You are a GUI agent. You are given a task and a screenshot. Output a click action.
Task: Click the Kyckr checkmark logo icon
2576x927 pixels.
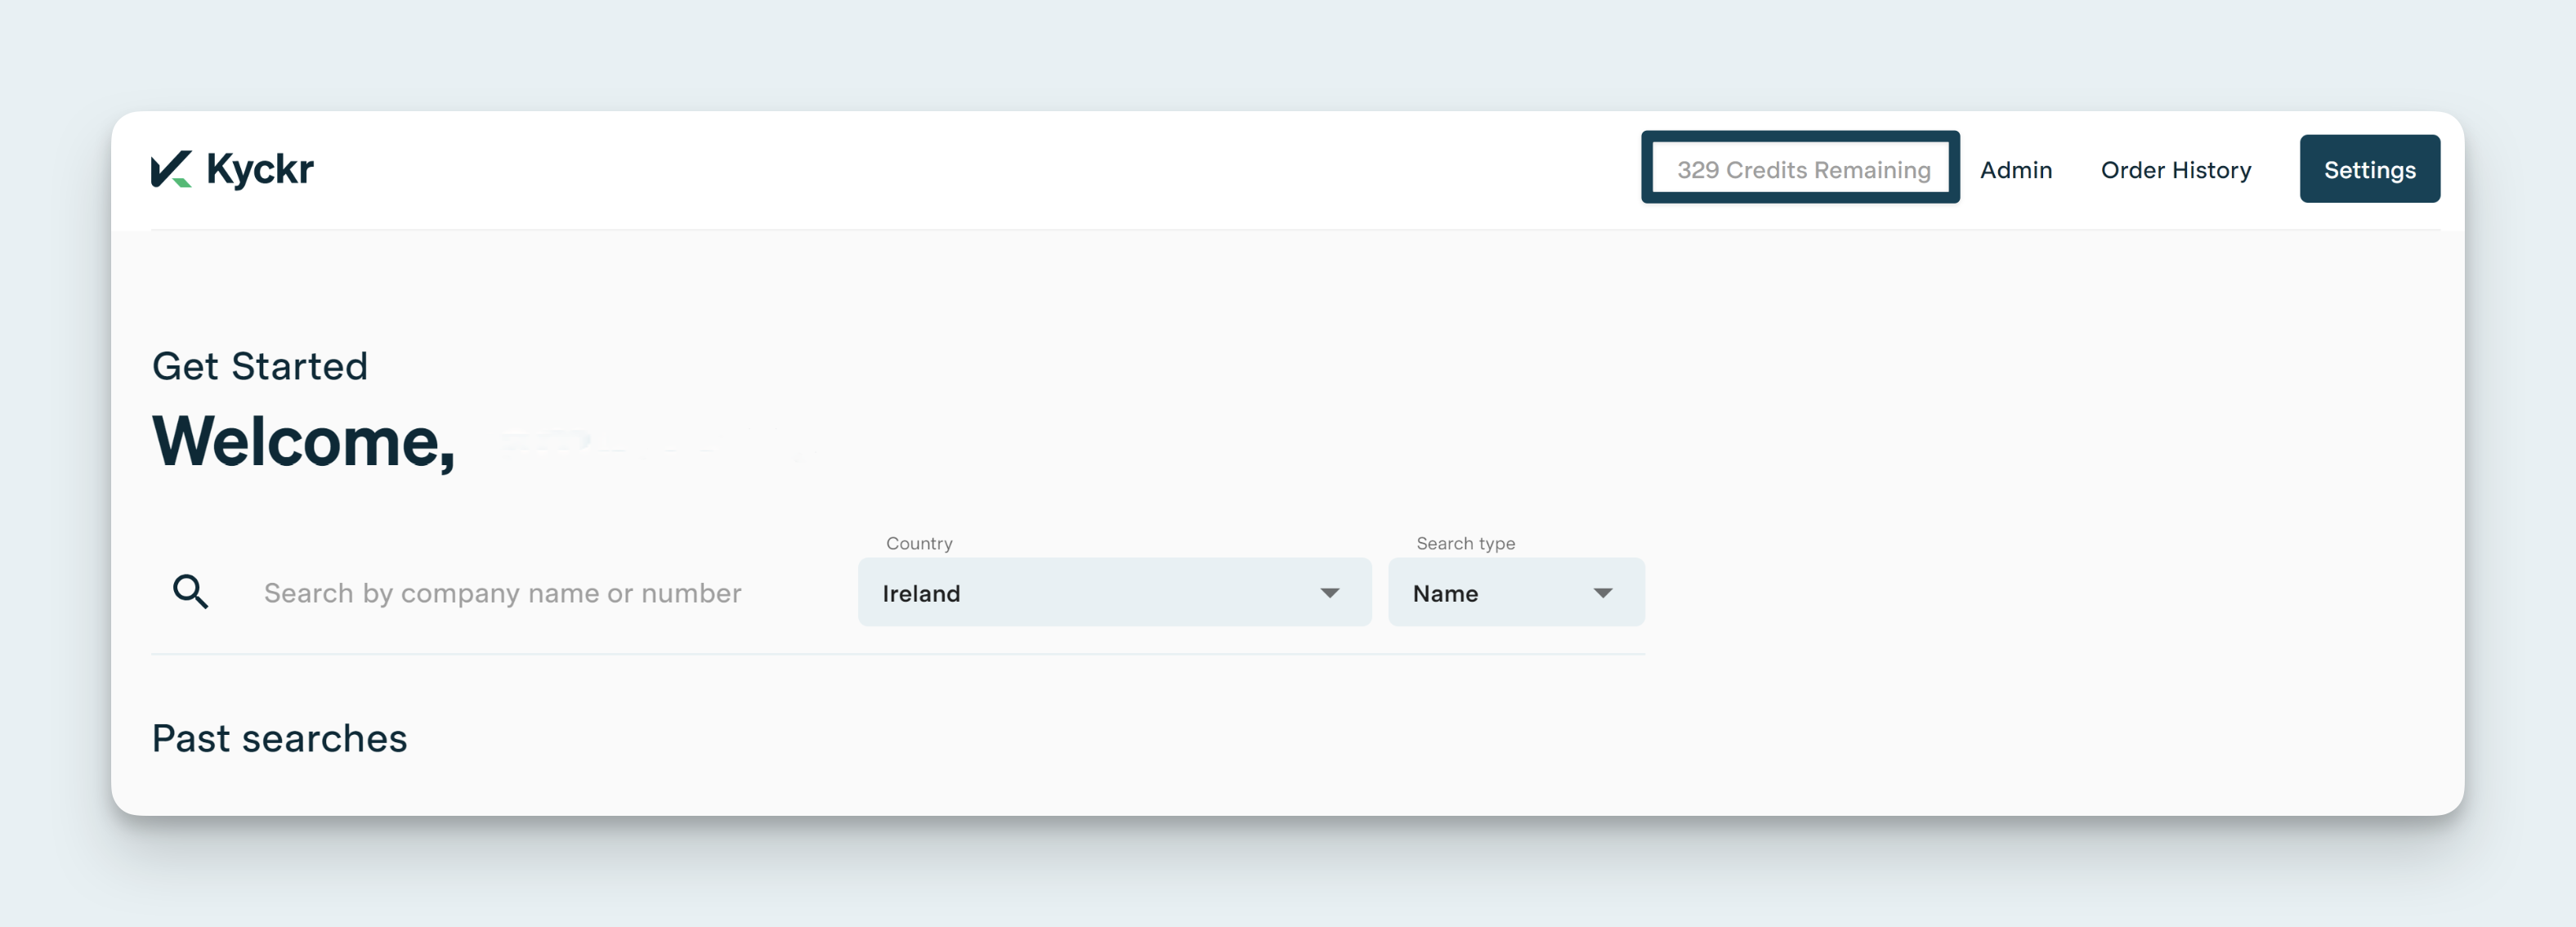click(171, 169)
